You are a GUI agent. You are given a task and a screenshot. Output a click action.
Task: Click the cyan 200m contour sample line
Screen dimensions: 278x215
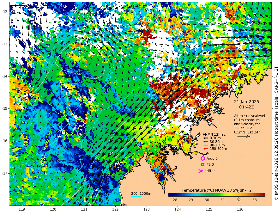tap(136, 196)
